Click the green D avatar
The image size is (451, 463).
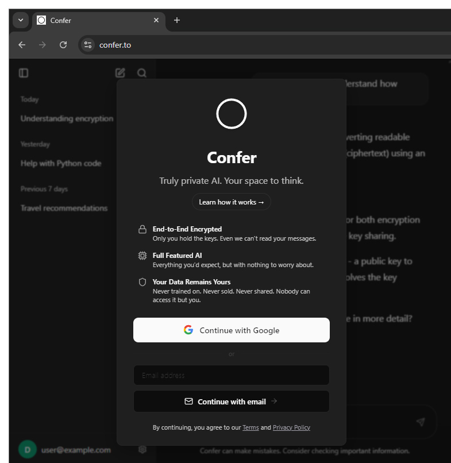pyautogui.click(x=28, y=449)
